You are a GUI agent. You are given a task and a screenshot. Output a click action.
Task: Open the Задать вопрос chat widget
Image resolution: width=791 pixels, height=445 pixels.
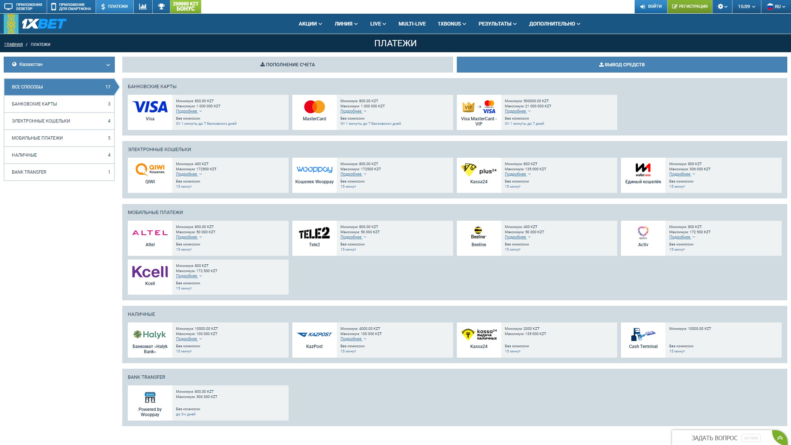click(x=722, y=438)
